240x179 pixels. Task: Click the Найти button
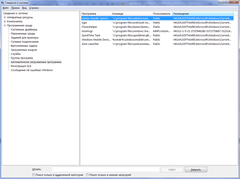tap(172, 170)
